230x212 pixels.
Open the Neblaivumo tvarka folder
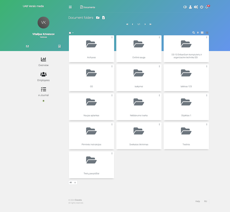point(139,107)
